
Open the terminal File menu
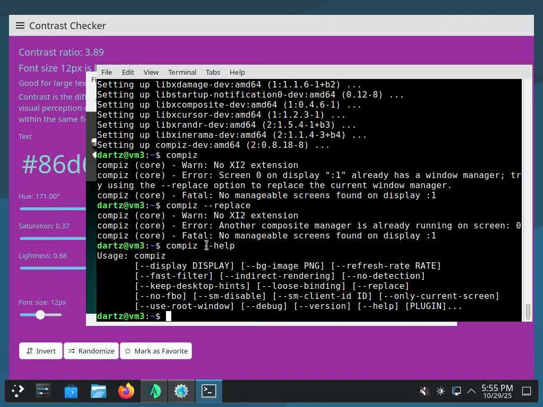coord(107,72)
